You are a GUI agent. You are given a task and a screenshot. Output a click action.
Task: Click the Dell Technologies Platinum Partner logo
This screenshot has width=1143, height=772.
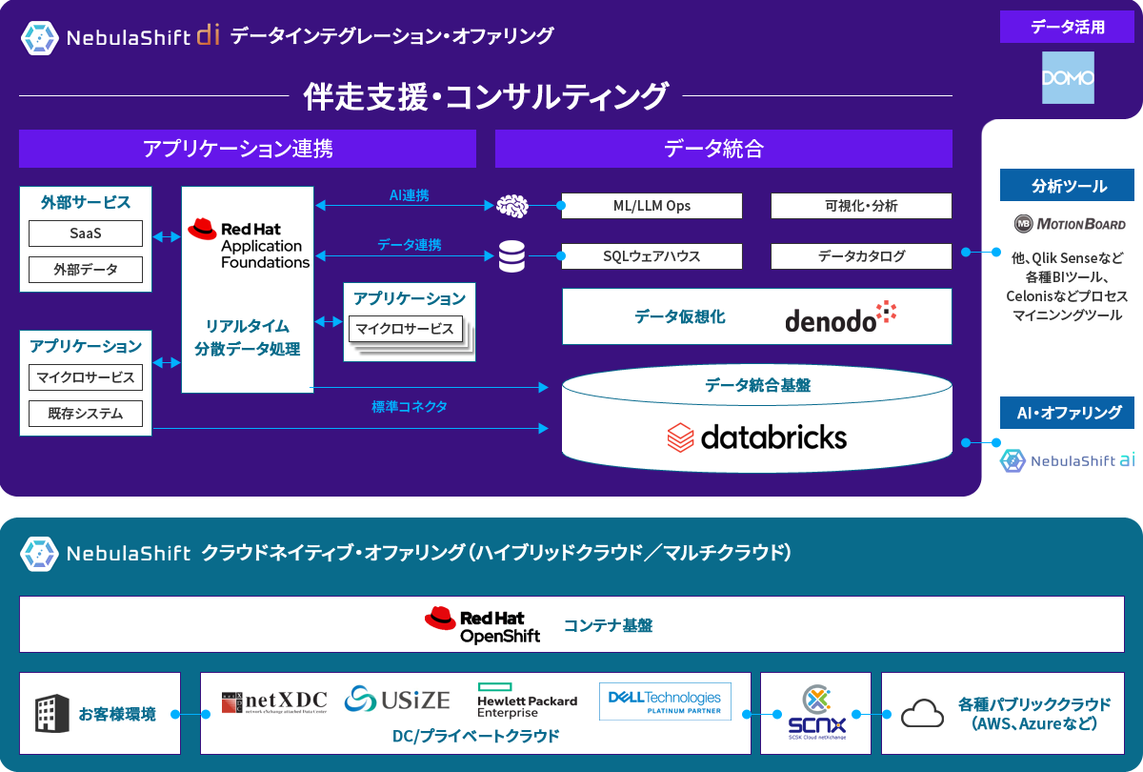pyautogui.click(x=666, y=701)
